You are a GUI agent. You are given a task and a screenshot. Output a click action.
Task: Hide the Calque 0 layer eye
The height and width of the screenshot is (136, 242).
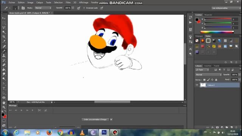click(x=197, y=85)
